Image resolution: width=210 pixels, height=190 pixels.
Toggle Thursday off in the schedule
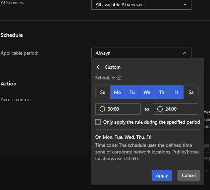click(x=161, y=92)
